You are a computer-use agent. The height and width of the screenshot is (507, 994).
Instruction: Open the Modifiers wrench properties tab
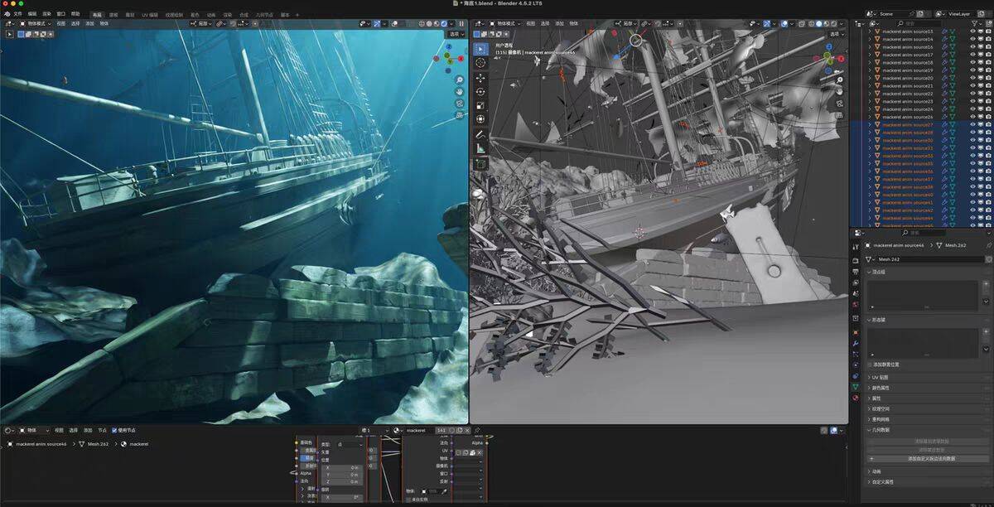(x=856, y=343)
